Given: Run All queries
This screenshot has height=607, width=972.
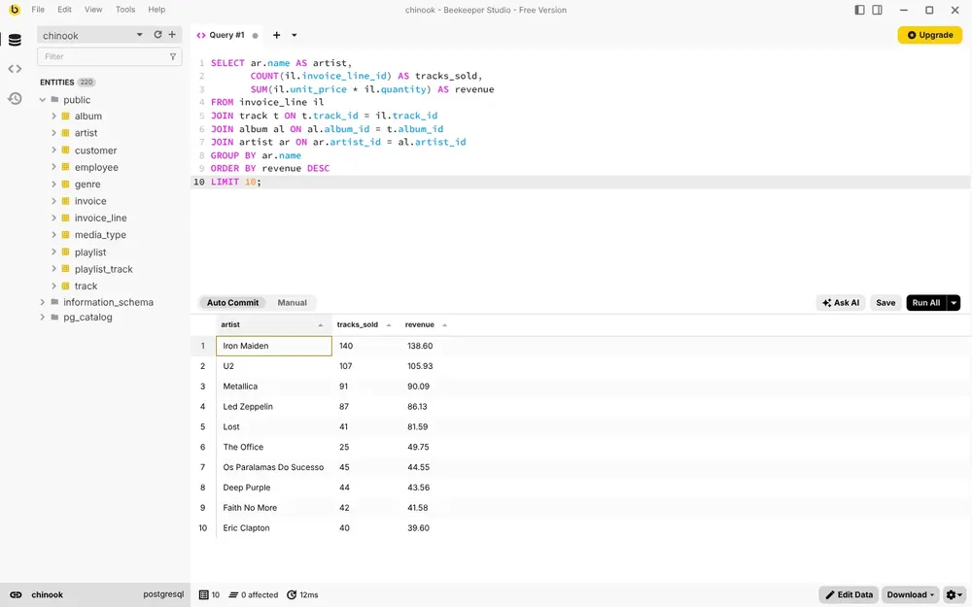Looking at the screenshot, I should point(926,303).
